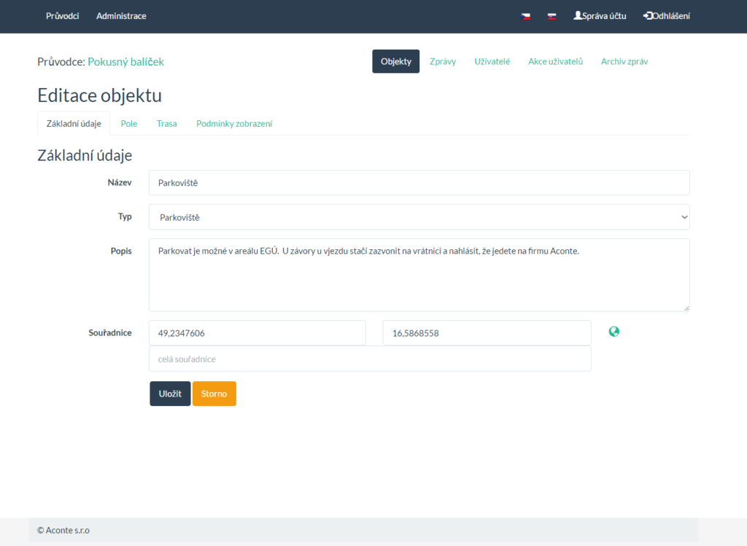747x546 pixels.
Task: Click in the Název text field
Action: point(419,183)
